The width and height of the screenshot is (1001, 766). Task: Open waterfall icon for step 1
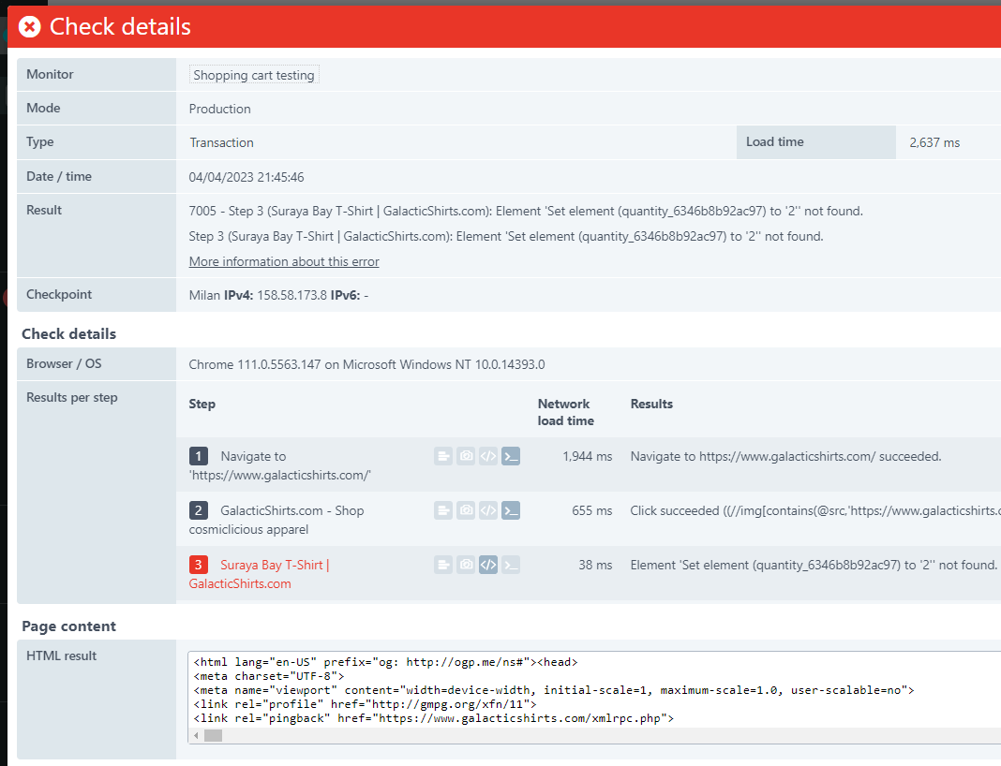pos(443,456)
